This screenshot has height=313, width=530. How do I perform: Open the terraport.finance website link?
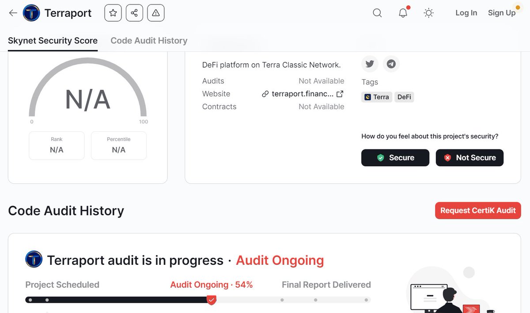point(303,94)
